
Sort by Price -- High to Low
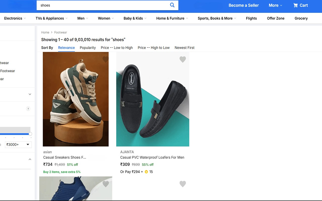click(154, 48)
